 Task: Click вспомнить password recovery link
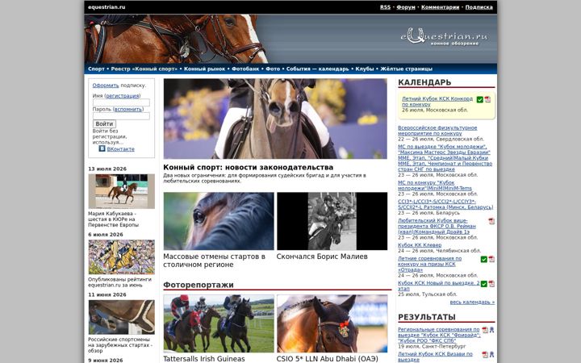pyautogui.click(x=127, y=109)
